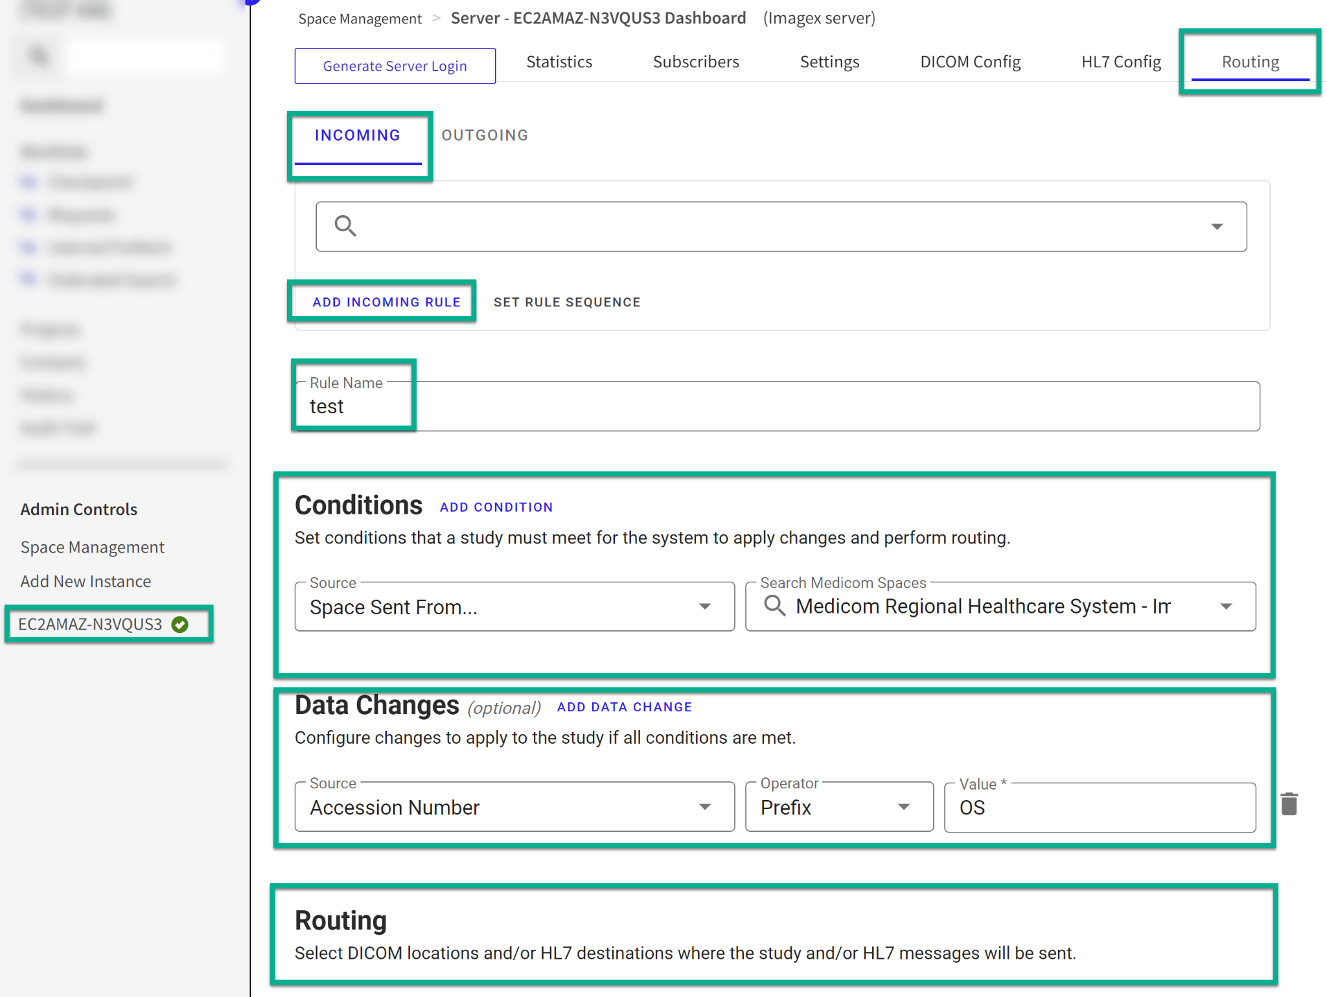Open the rule search dropdown arrow
This screenshot has width=1327, height=997.
[x=1217, y=226]
